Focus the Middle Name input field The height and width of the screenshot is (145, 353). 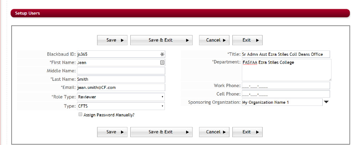coord(121,71)
